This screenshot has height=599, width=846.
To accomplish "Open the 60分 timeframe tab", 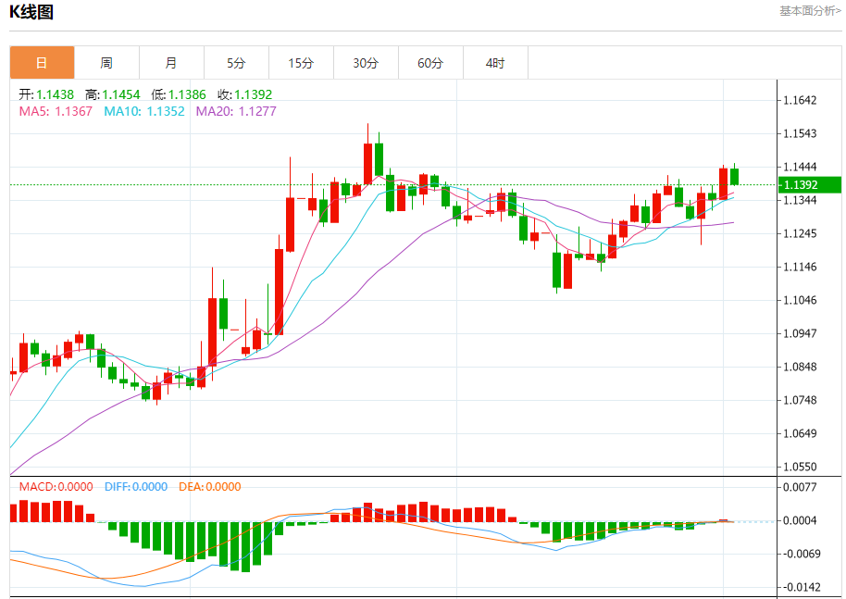I will pos(430,63).
